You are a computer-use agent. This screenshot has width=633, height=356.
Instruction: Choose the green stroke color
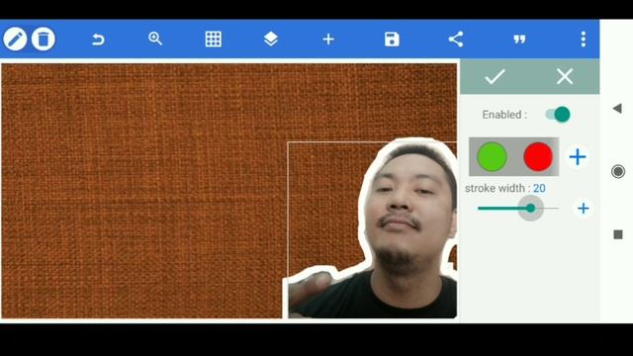click(x=492, y=156)
